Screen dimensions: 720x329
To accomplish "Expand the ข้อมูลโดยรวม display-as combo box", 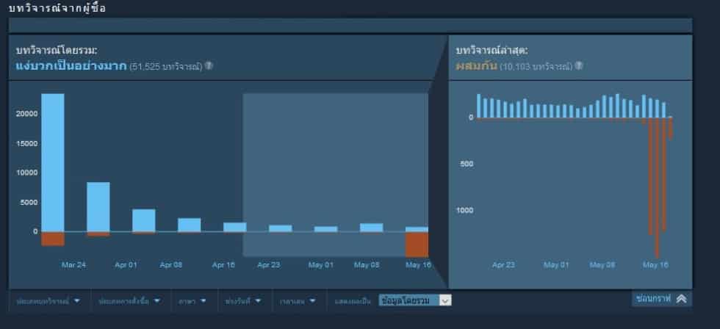I will tap(415, 300).
